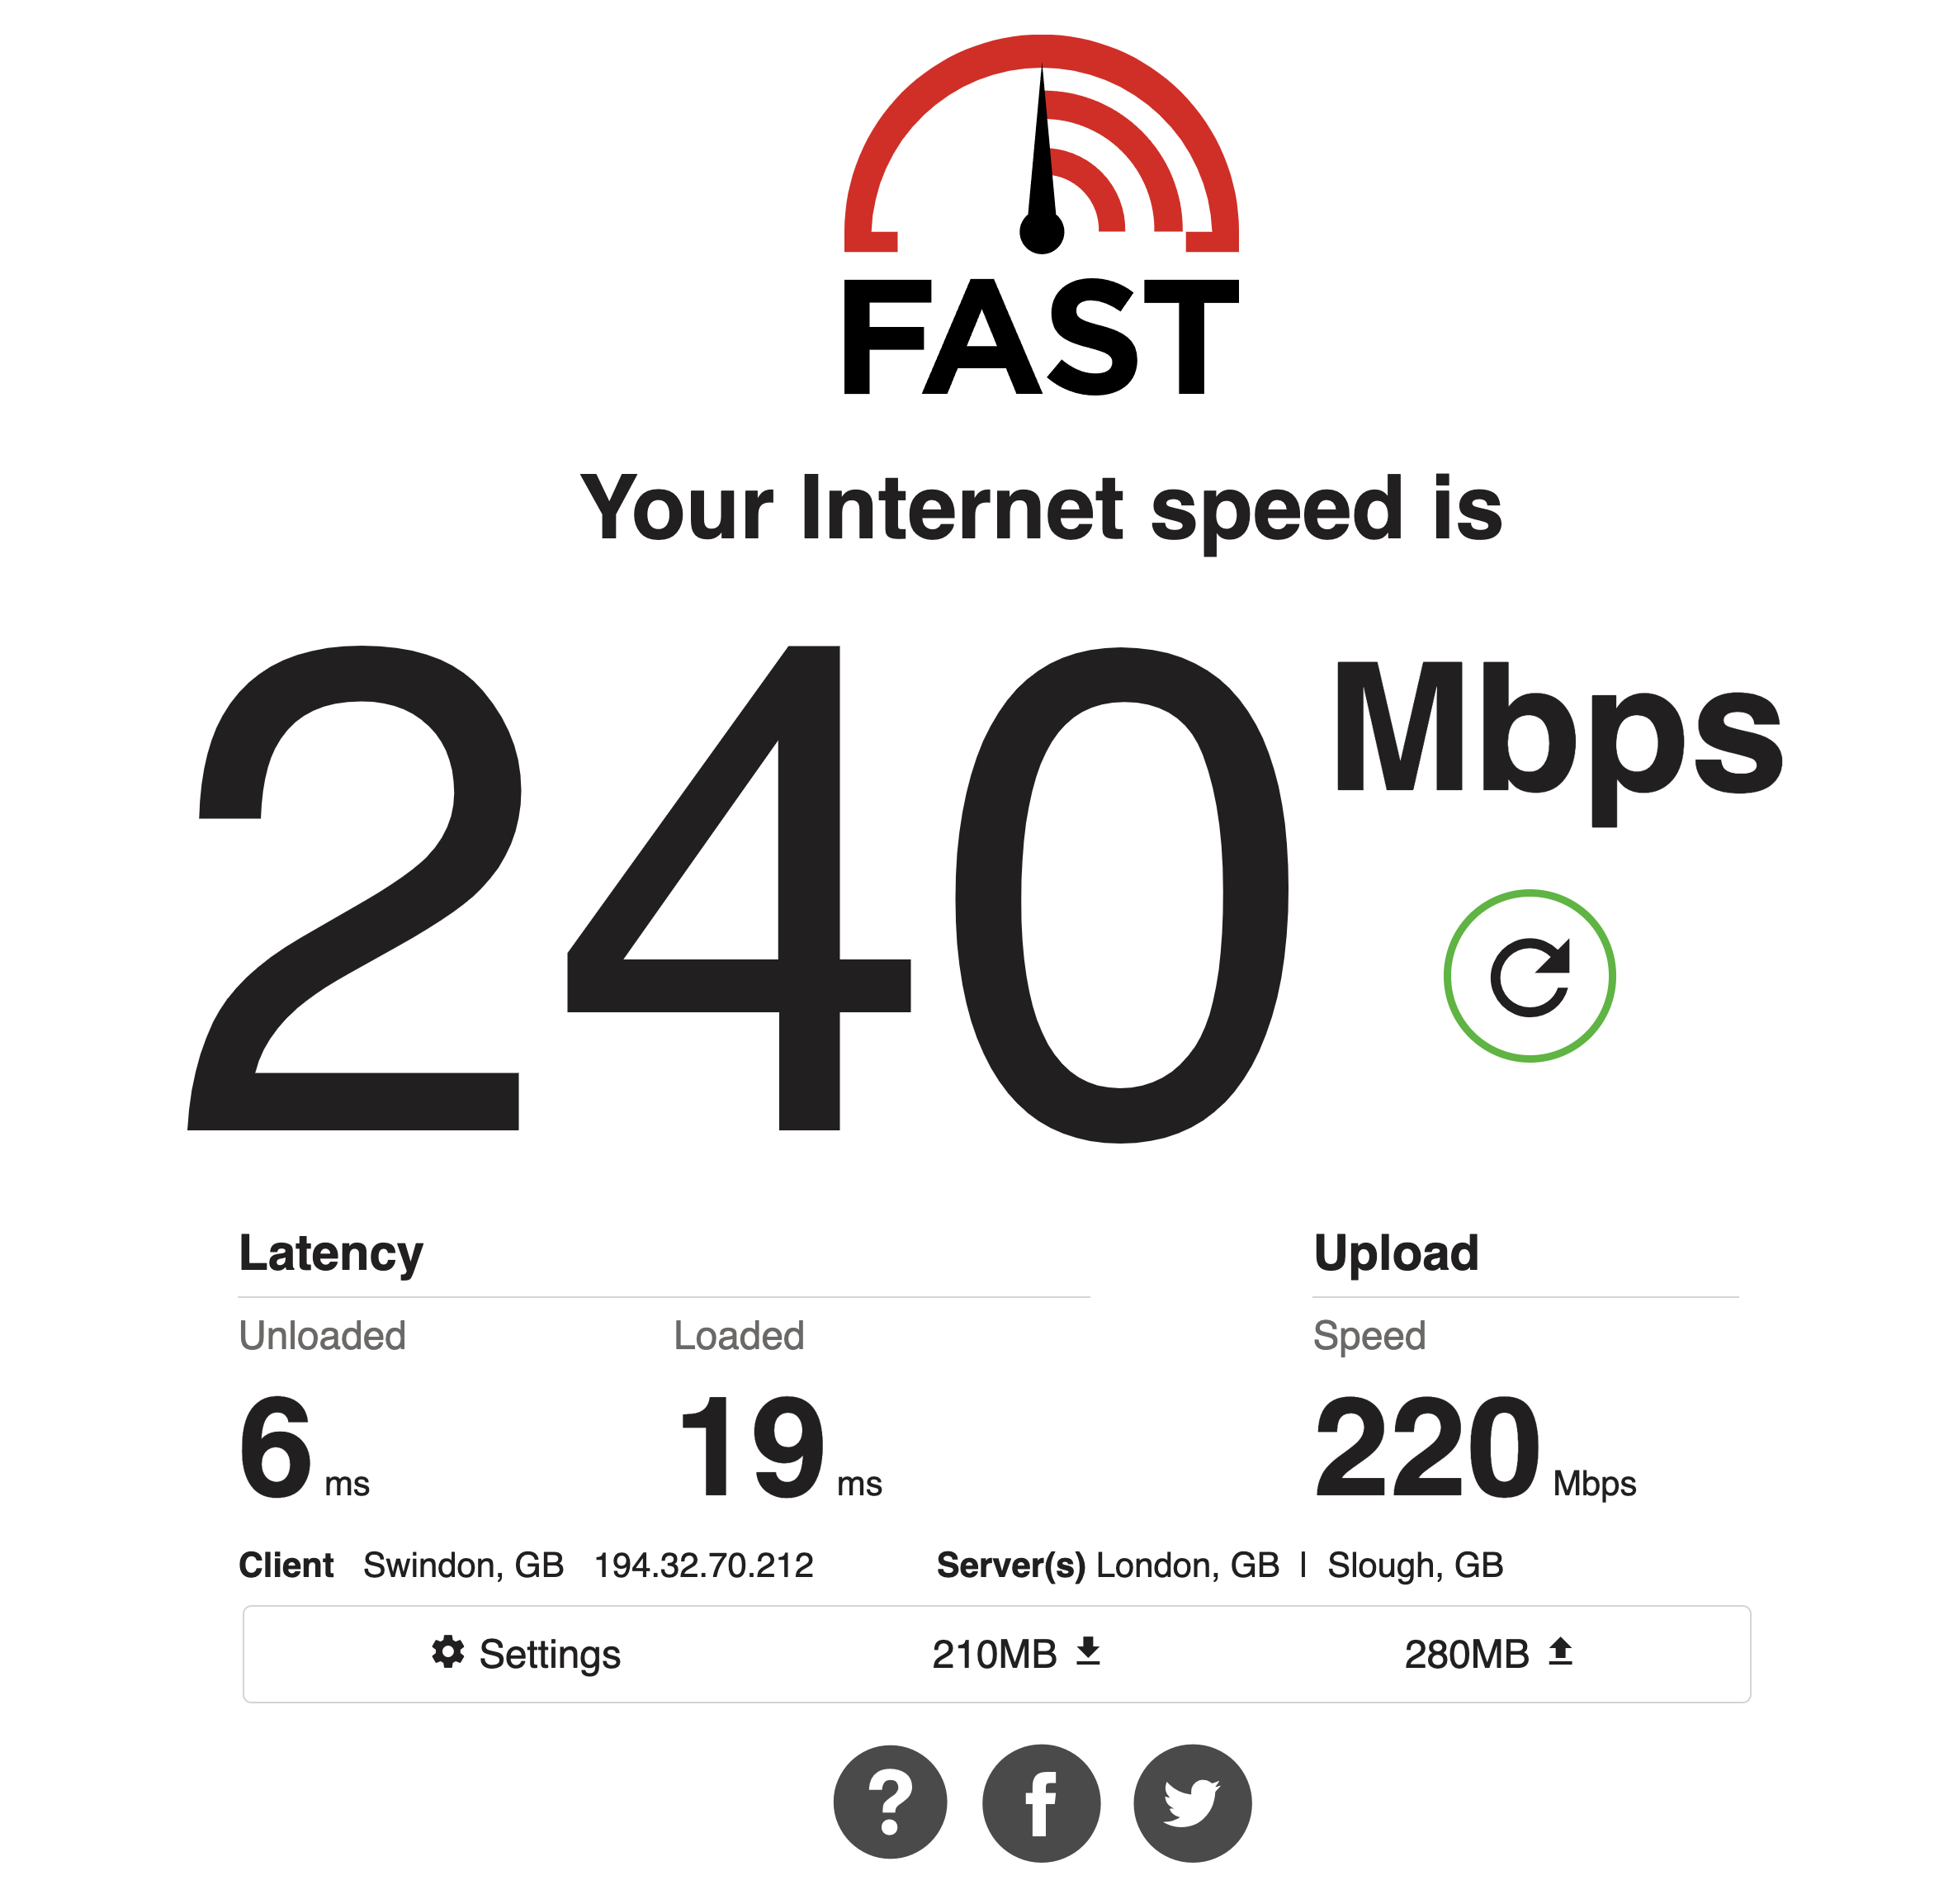
Task: Click the download arrow icon beside 210MB
Action: (1087, 1651)
